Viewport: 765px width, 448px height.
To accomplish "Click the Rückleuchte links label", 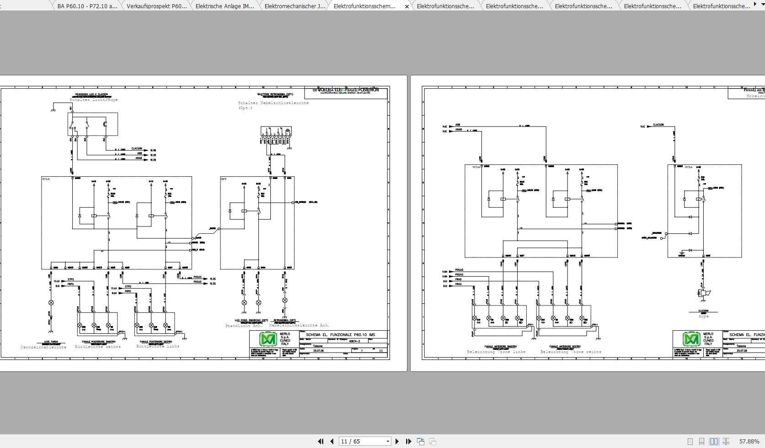I will [158, 347].
